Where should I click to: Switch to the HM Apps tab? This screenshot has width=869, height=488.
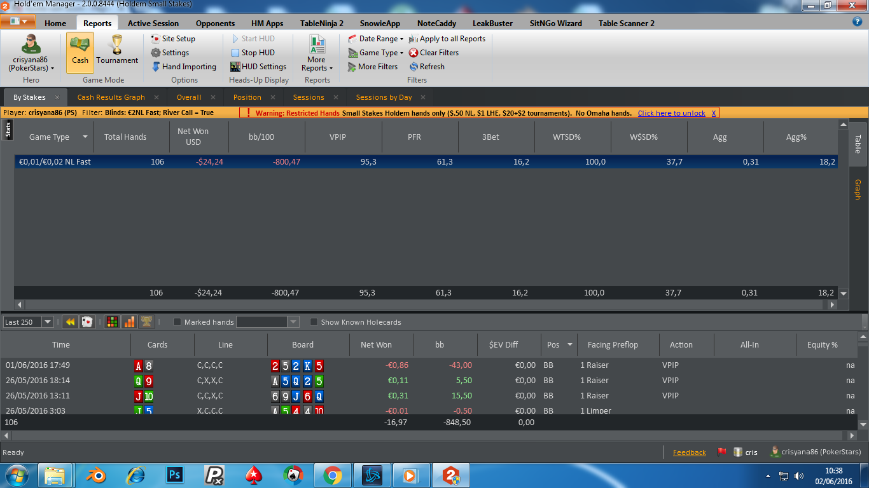pyautogui.click(x=267, y=24)
